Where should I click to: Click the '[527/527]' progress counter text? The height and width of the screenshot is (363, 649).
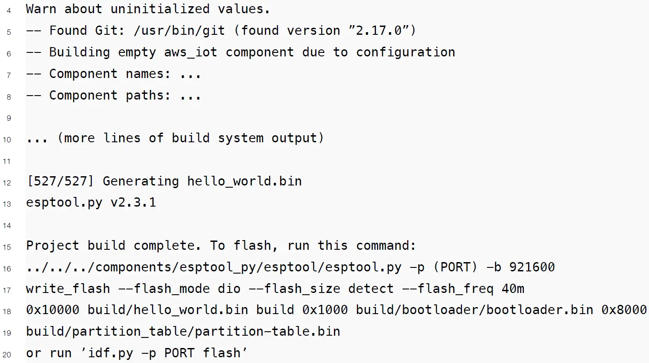point(60,181)
